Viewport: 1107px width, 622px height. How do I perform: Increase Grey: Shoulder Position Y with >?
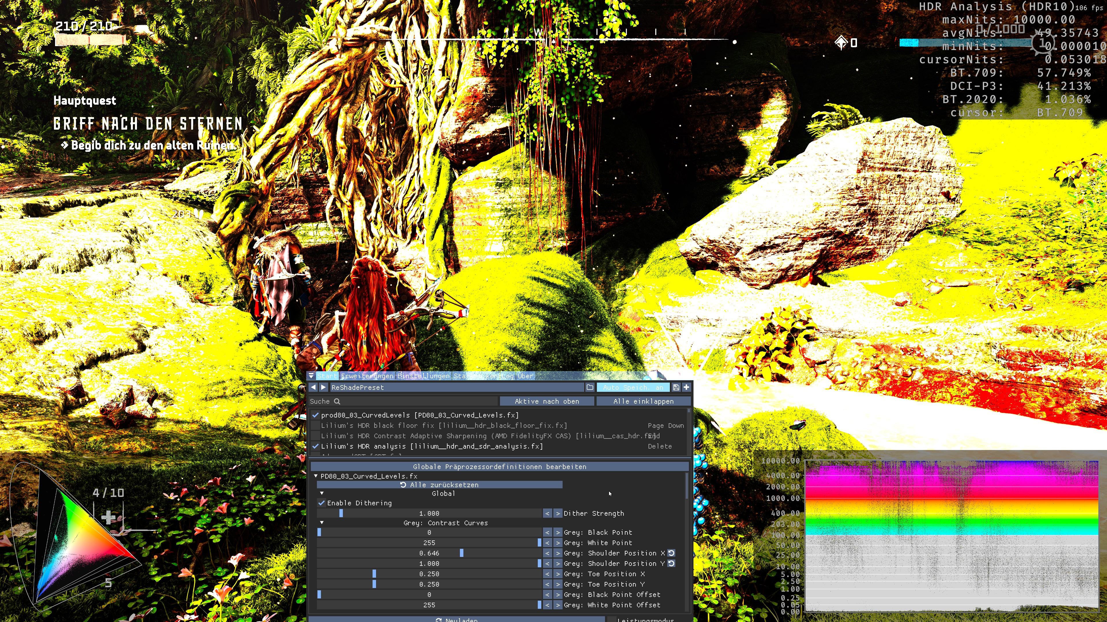click(x=558, y=563)
